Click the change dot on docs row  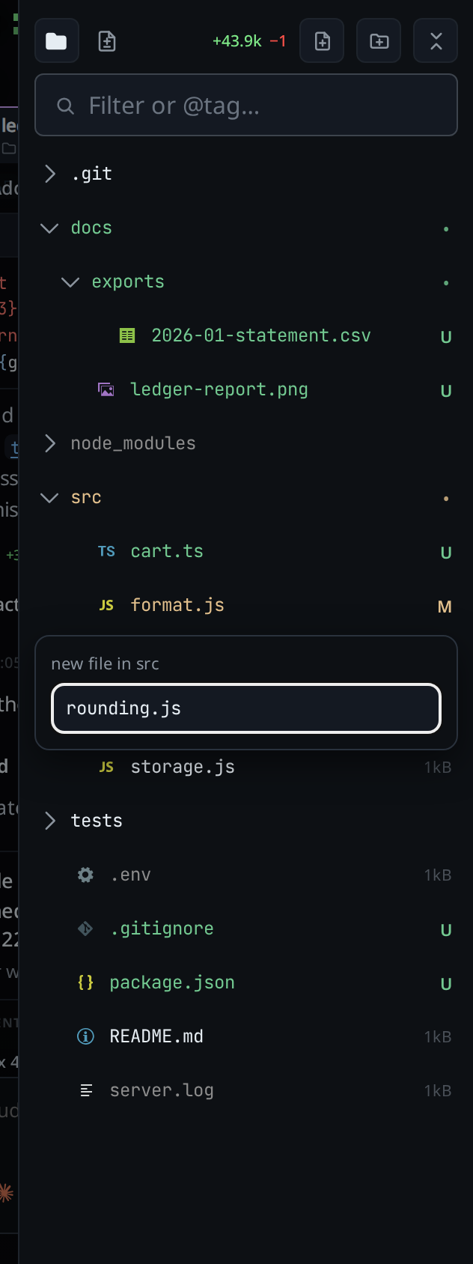click(x=446, y=228)
